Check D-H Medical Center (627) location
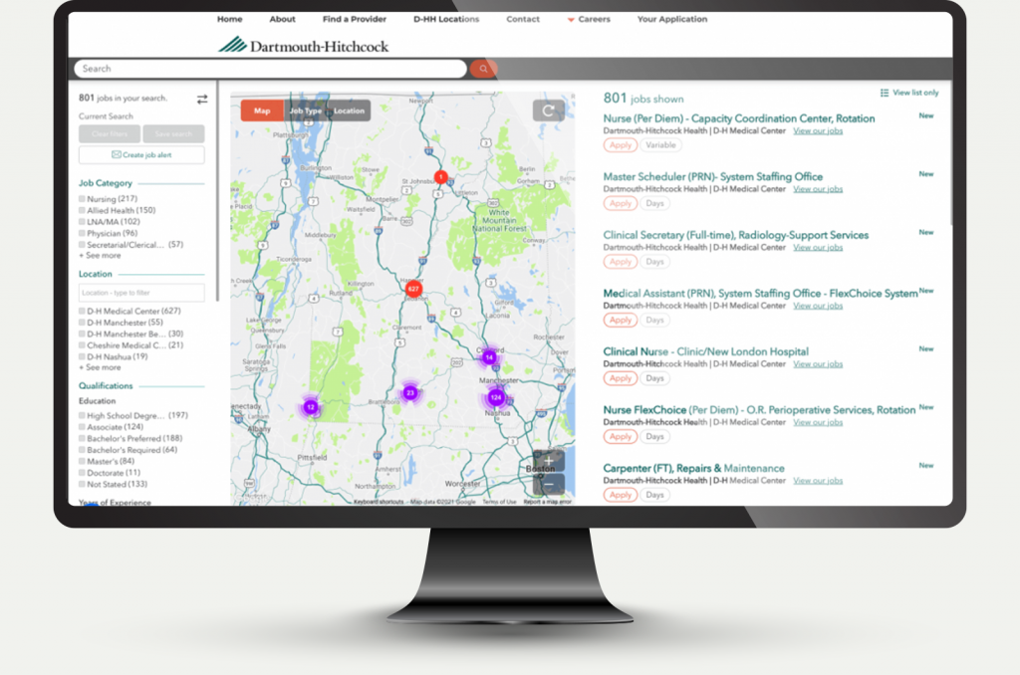 [x=82, y=311]
